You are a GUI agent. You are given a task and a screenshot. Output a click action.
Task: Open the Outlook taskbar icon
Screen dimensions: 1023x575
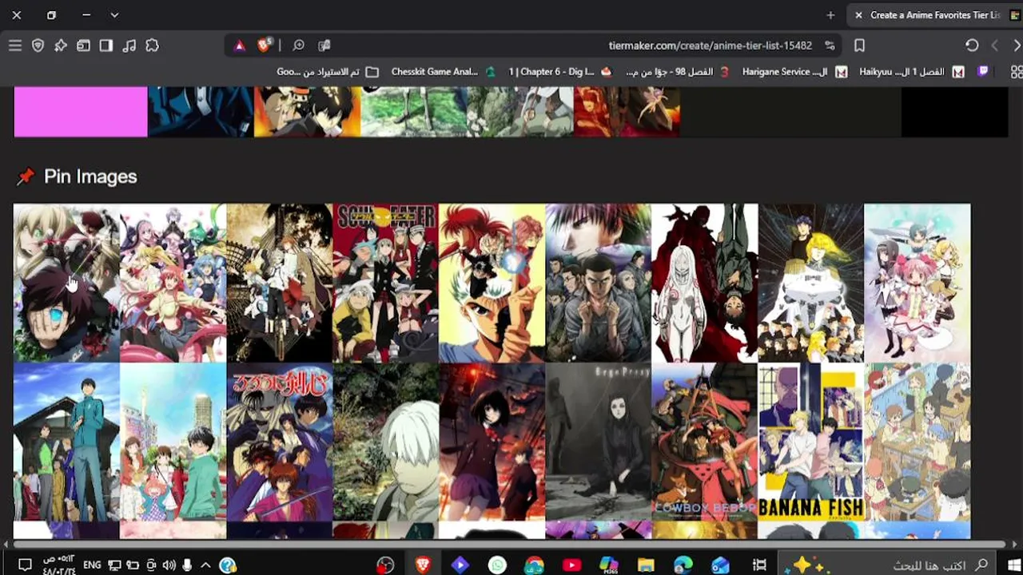click(720, 565)
